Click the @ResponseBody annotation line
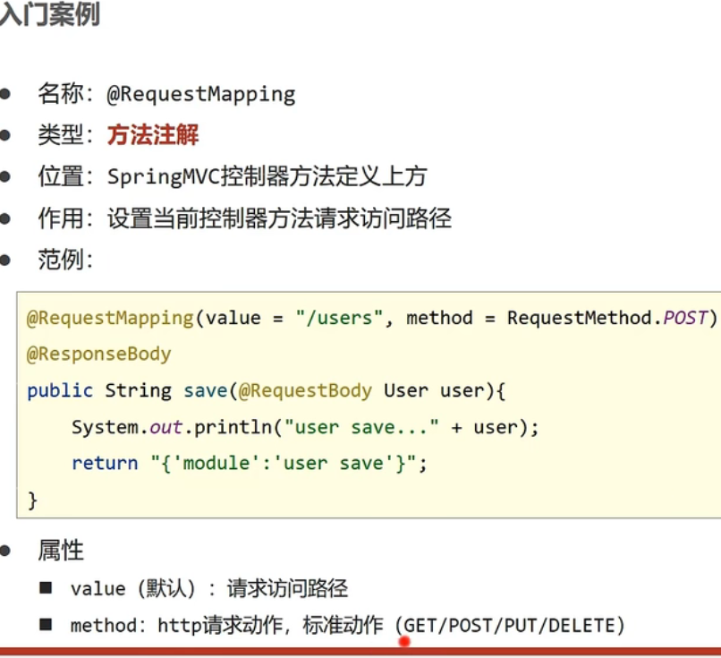Image resolution: width=721 pixels, height=658 pixels. [x=98, y=354]
